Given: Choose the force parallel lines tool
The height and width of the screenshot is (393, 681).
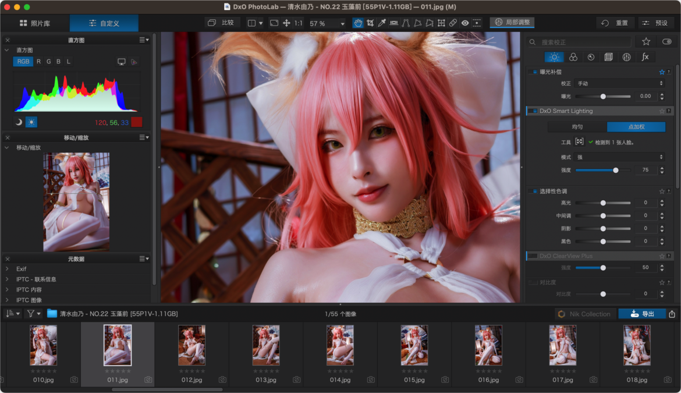Looking at the screenshot, I should point(406,23).
